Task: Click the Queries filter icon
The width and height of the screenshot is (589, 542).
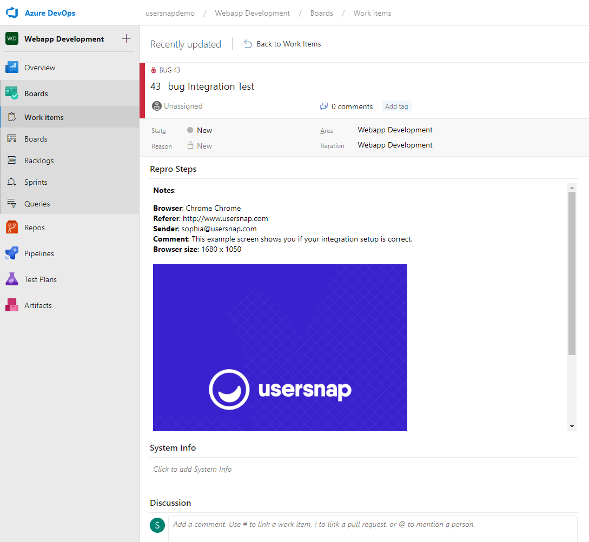Action: (x=12, y=203)
